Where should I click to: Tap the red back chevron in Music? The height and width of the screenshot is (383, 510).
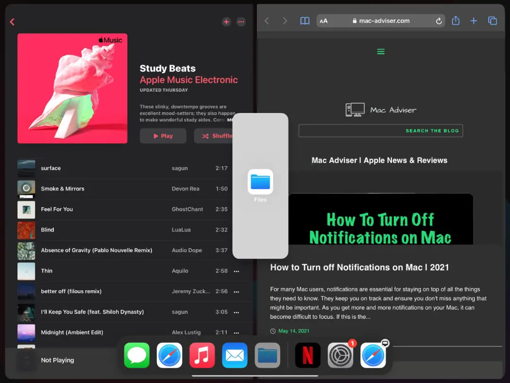click(x=12, y=22)
